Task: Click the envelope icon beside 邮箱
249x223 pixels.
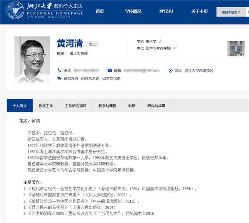Action: (x=110, y=70)
